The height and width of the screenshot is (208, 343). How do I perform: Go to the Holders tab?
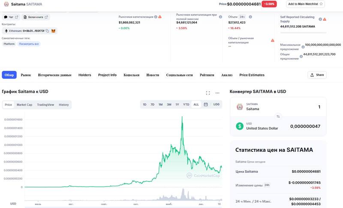(84, 75)
